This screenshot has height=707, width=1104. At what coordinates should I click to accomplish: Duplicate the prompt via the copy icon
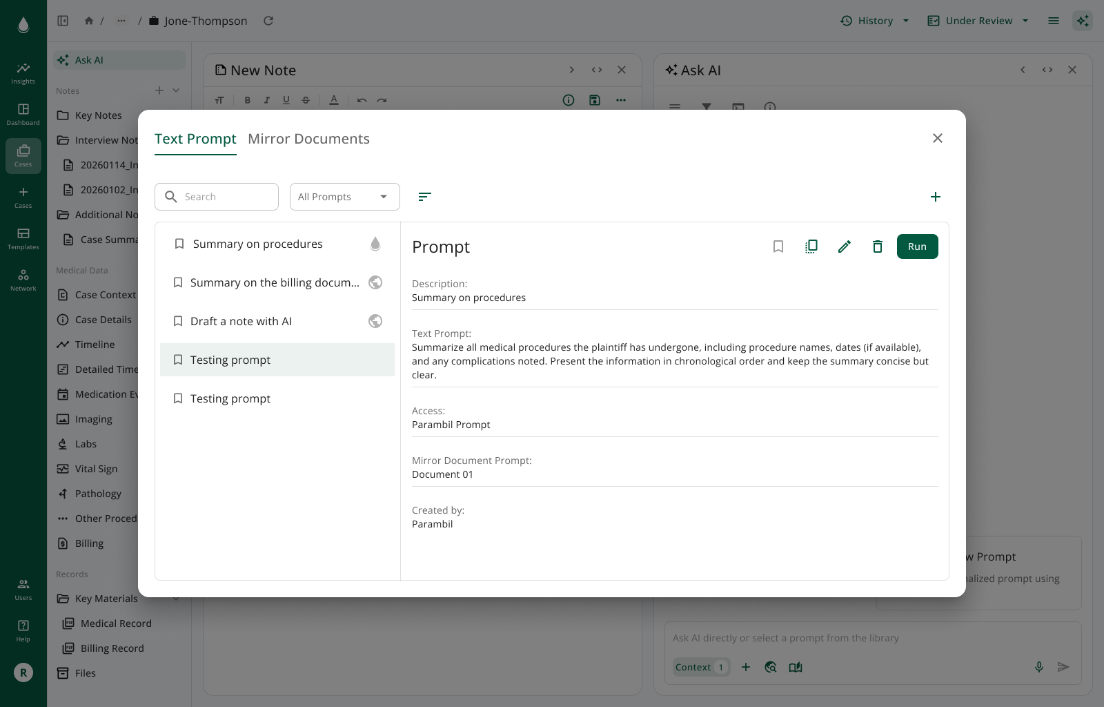[811, 246]
